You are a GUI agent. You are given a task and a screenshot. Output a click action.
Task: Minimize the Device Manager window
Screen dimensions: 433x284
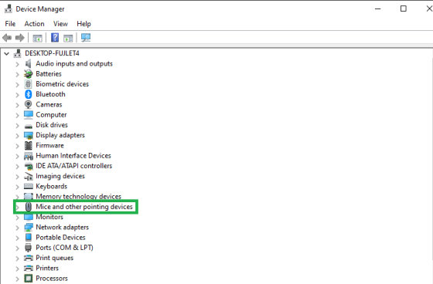tap(377, 8)
